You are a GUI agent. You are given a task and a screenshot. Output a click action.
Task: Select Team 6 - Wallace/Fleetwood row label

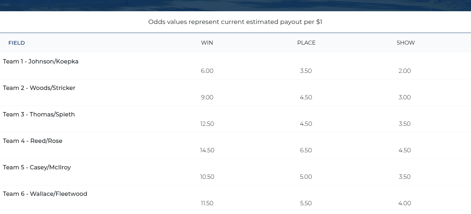[45, 194]
